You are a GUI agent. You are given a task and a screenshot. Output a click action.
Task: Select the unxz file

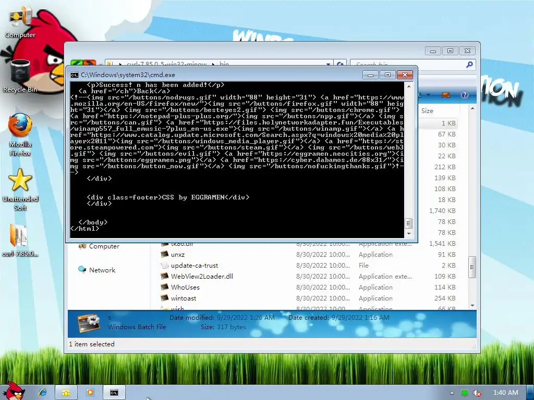click(x=178, y=254)
